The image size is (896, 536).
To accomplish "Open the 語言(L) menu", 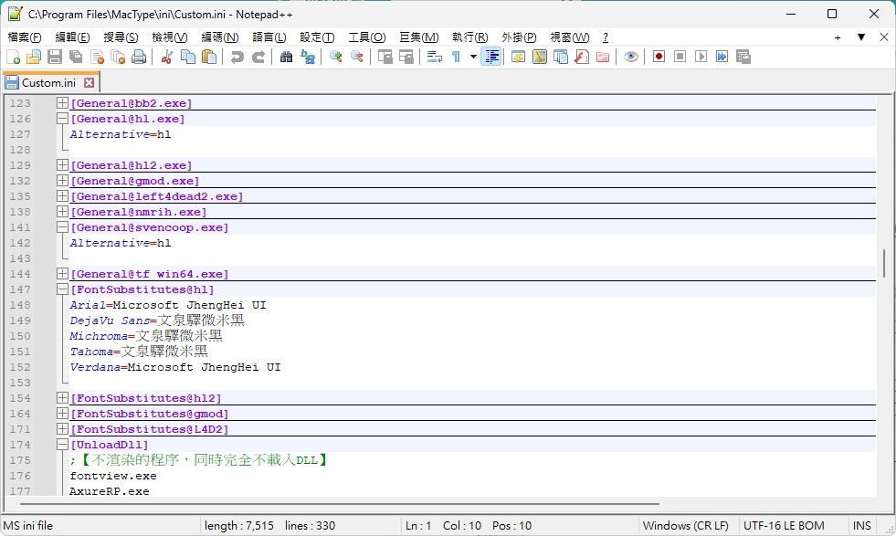I will 269,37.
